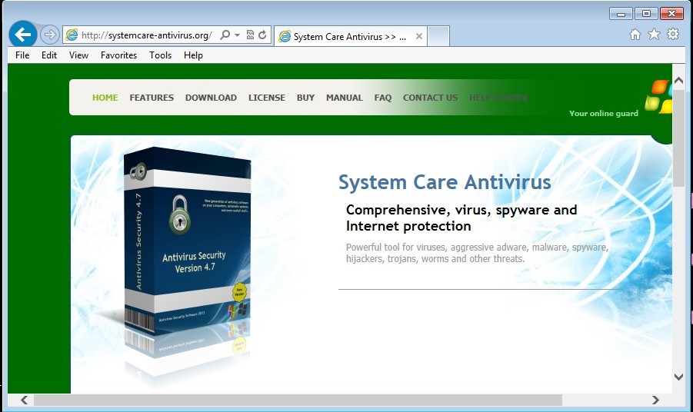Screen dimensions: 693x412
Task: Click the page icon in address bar
Action: 72,35
